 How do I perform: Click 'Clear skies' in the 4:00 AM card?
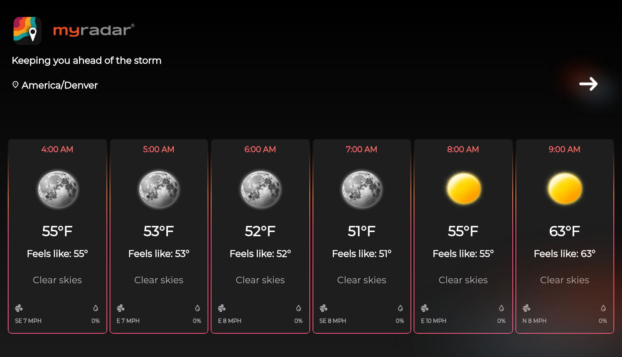pos(58,280)
